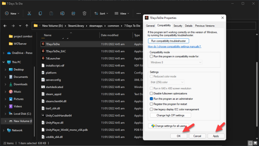This screenshot has width=259, height=146.
Task: Click the 7dLauncher file icon
Action: coord(43,58)
